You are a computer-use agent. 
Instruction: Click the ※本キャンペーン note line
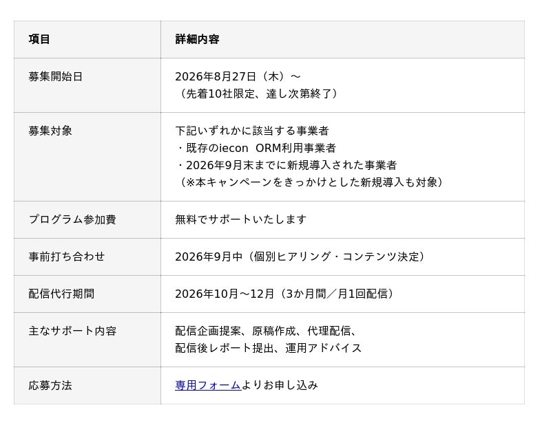311,182
